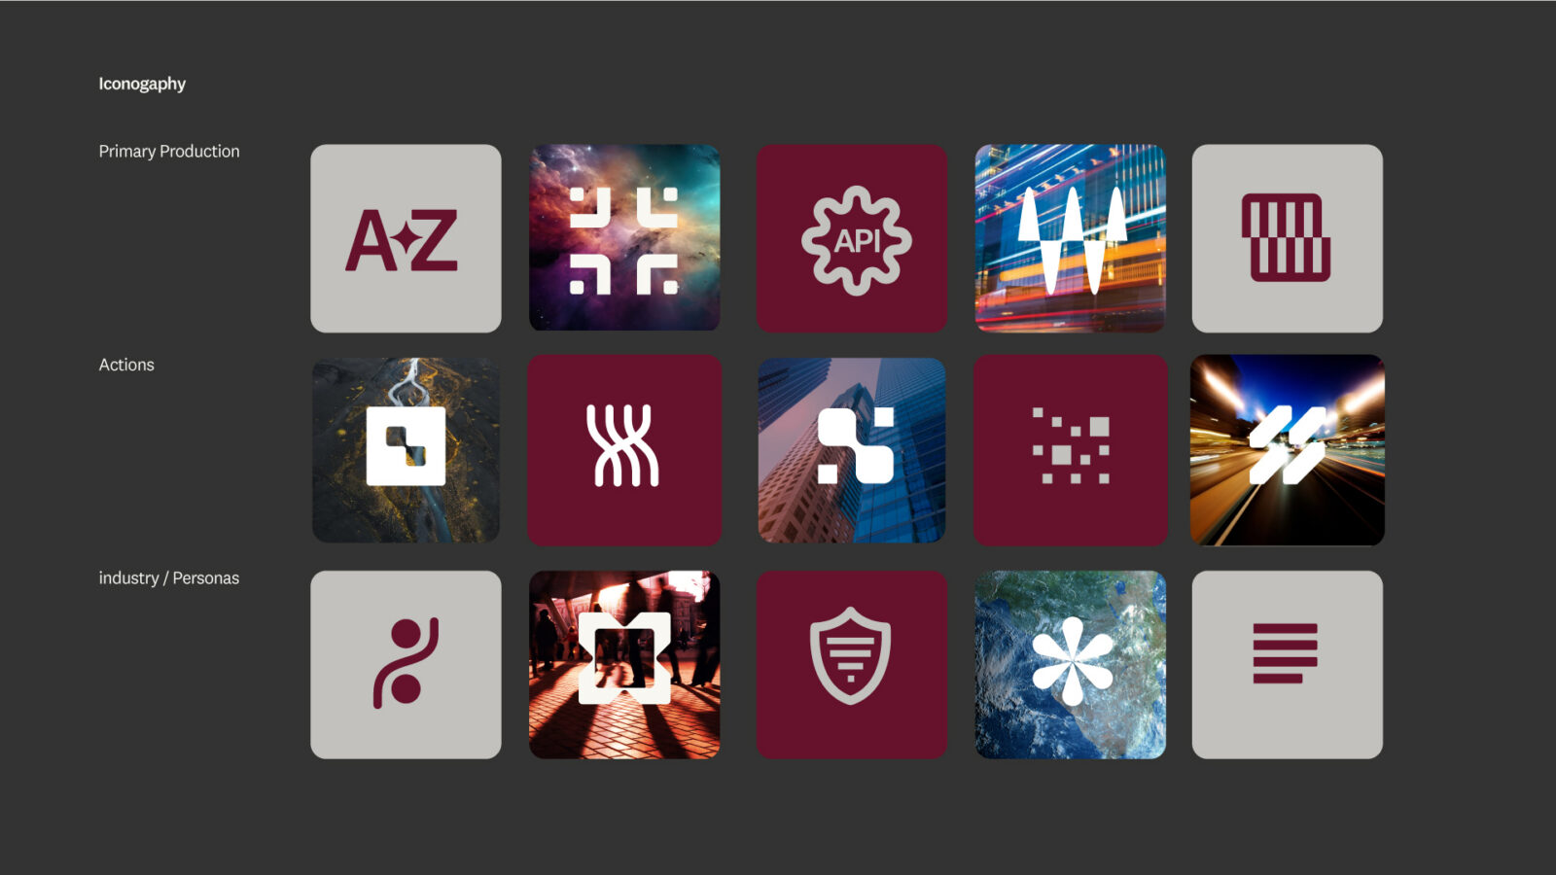Select the nebula tile with inward arrows
The width and height of the screenshot is (1556, 875).
point(624,238)
